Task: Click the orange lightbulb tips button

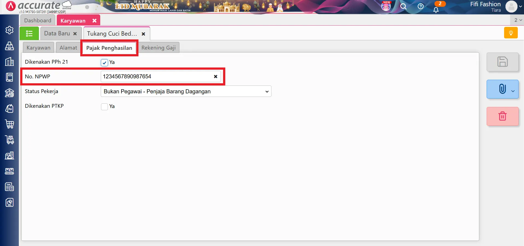Action: pyautogui.click(x=511, y=33)
